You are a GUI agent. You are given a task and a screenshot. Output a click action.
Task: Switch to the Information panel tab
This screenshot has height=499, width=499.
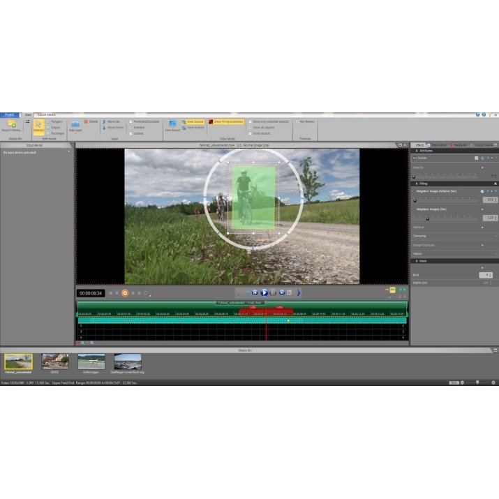click(438, 145)
